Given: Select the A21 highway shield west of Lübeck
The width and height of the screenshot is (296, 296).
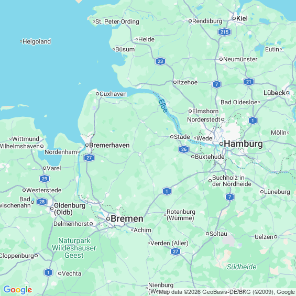Looking at the screenshot, I should coord(249,82).
